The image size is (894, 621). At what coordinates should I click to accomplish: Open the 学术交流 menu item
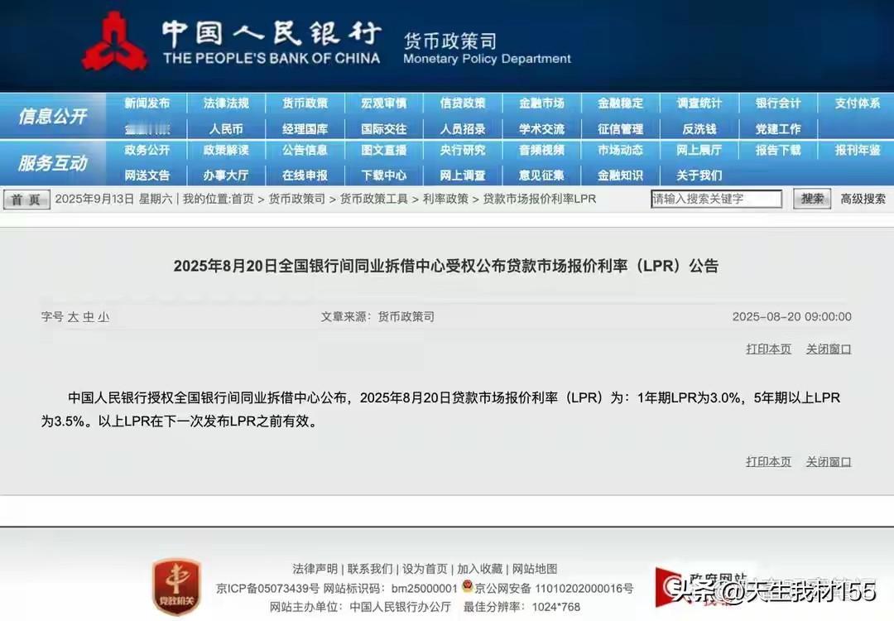pos(541,129)
